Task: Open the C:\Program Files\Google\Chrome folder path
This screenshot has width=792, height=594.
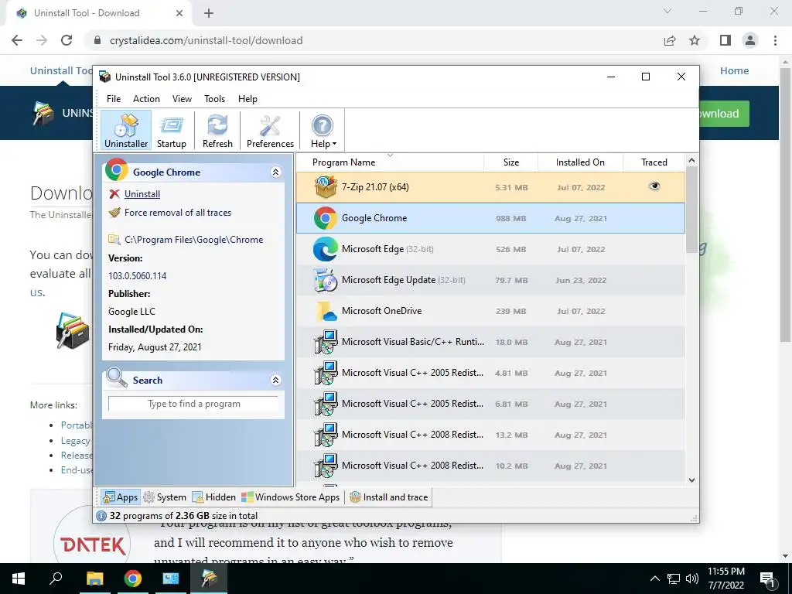Action: [x=193, y=240]
